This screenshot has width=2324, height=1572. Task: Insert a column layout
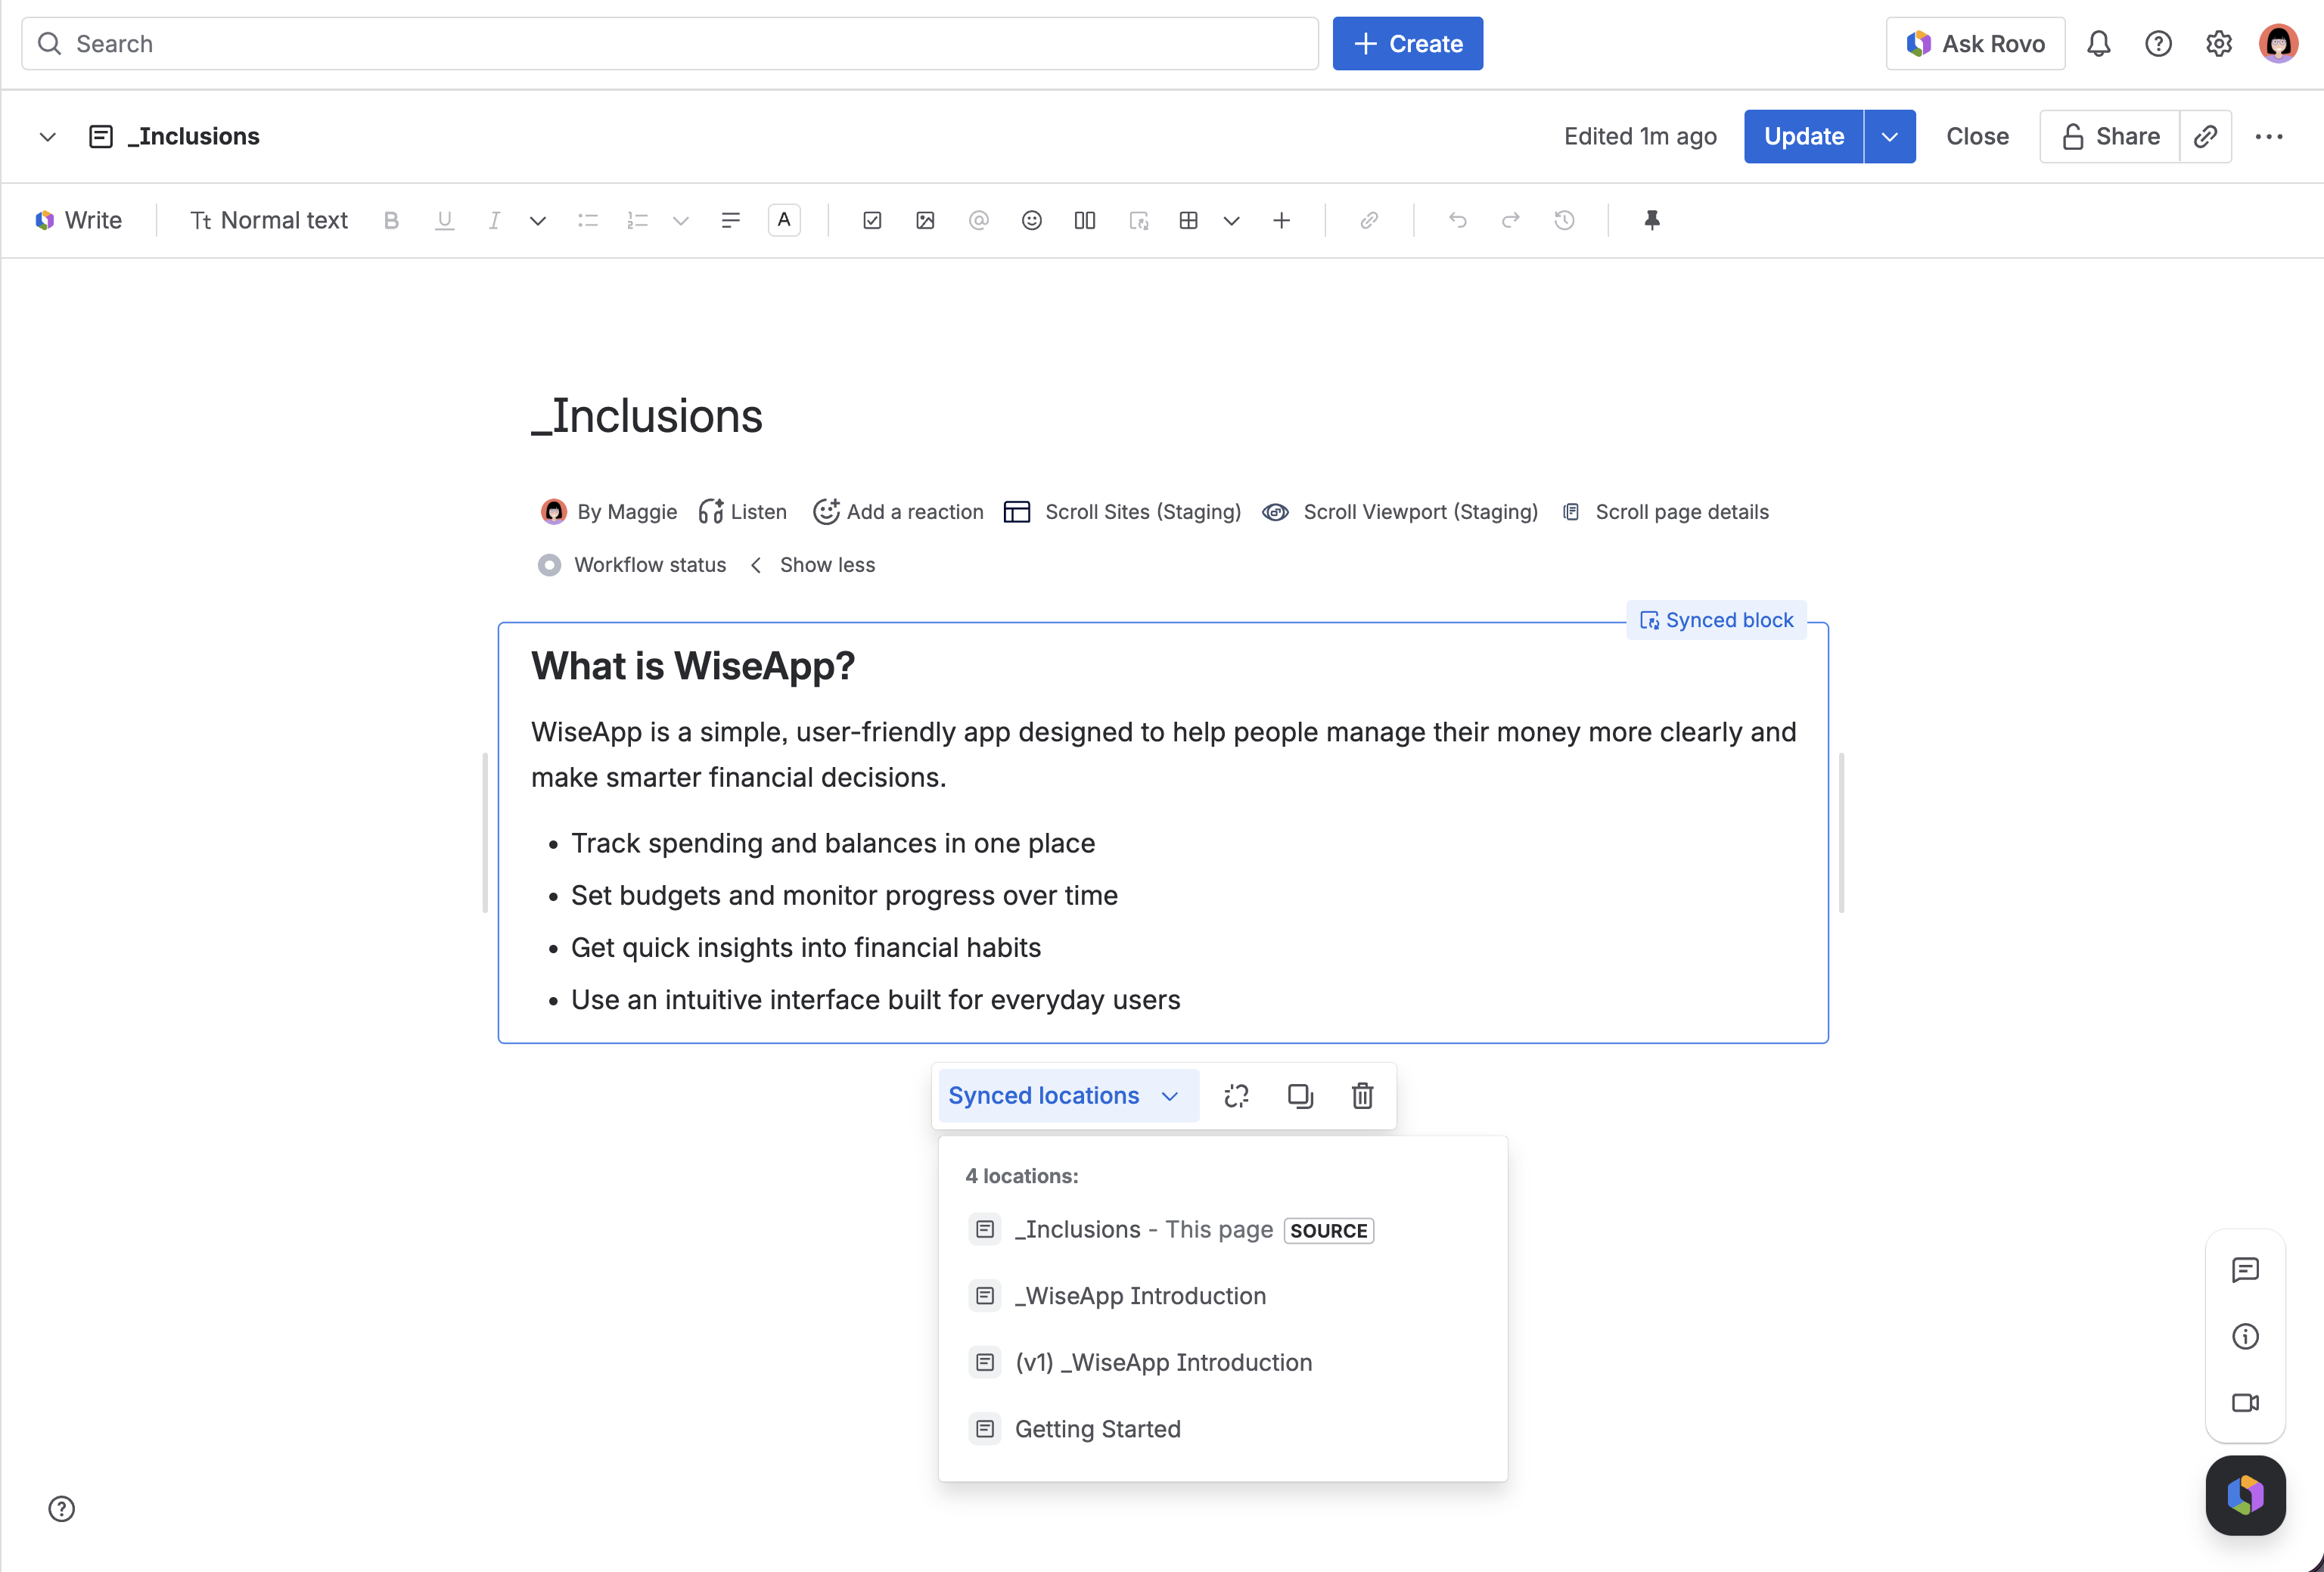point(1085,220)
